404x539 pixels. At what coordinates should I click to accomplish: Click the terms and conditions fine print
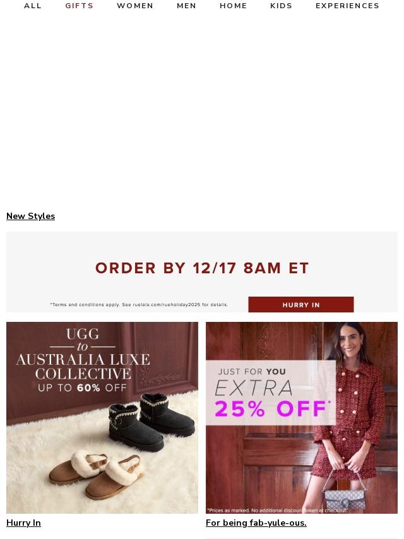(x=140, y=305)
